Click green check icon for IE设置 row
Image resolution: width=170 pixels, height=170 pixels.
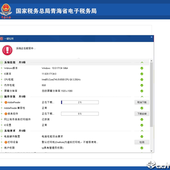[142, 125]
